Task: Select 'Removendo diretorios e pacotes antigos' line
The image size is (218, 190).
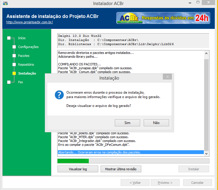Action: pos(96,53)
